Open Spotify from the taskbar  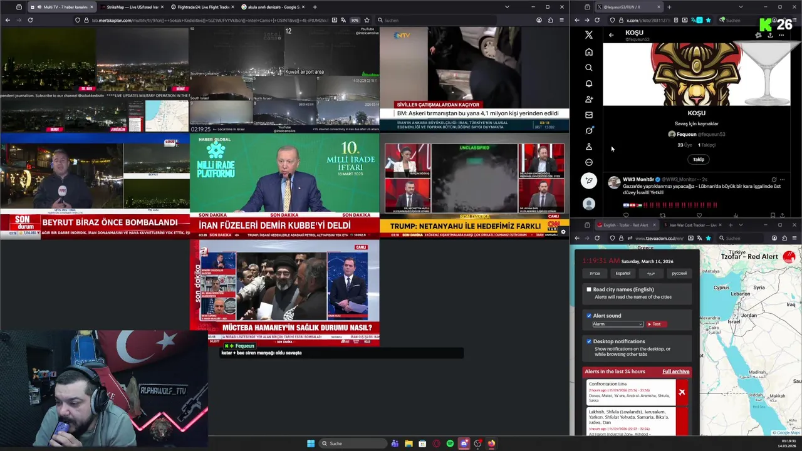[x=450, y=443]
